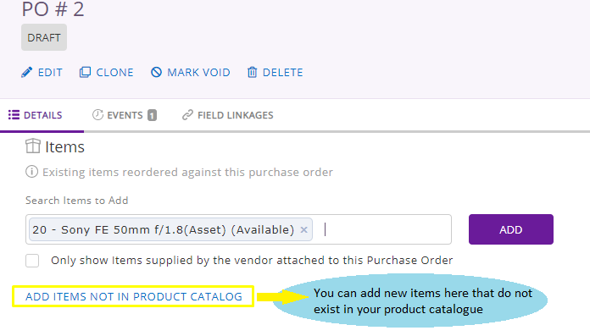This screenshot has height=336, width=590.
Task: Click the Clone copy icon
Action: (x=85, y=72)
